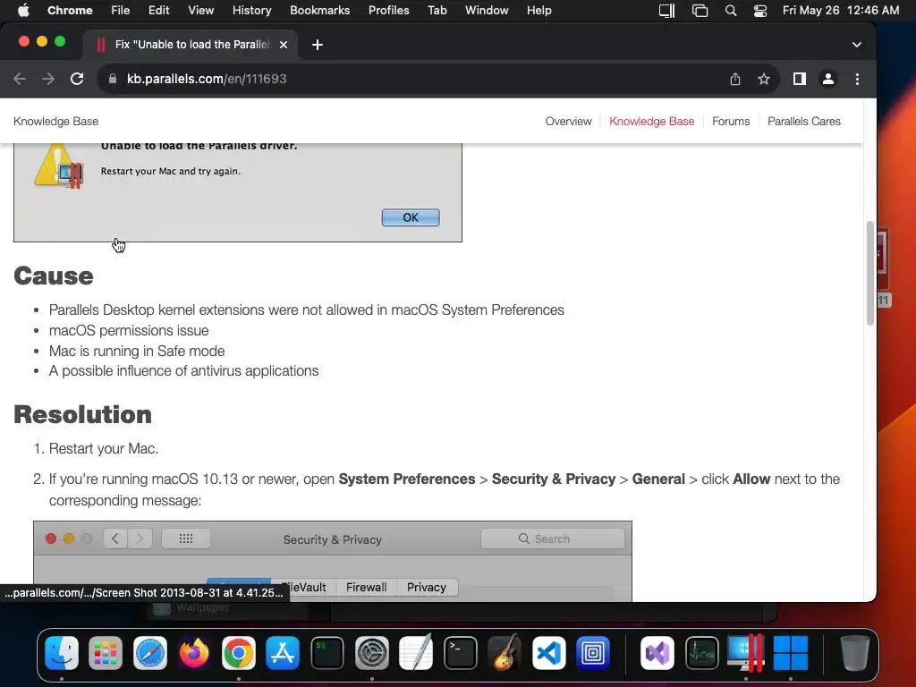This screenshot has height=687, width=916.
Task: Open the Help menu
Action: (x=539, y=11)
